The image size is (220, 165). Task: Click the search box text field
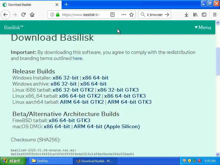[155, 15]
